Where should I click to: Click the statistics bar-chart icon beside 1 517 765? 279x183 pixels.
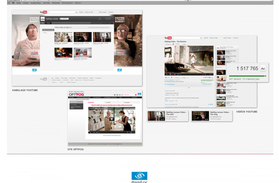[x=263, y=68]
